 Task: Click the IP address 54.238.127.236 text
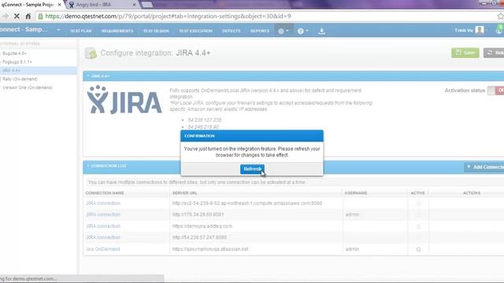coord(205,120)
